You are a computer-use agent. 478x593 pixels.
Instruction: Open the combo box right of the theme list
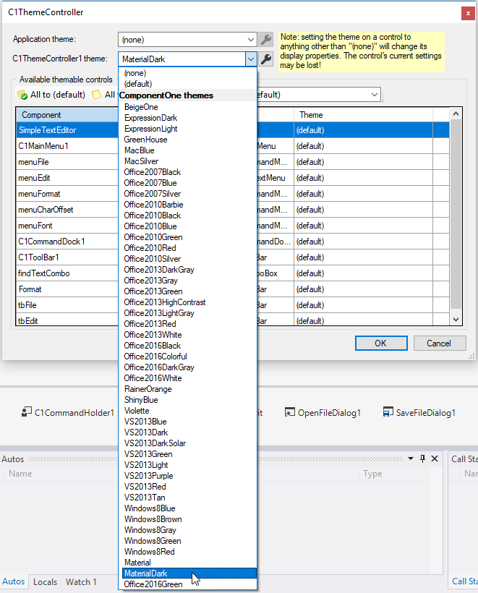(374, 95)
